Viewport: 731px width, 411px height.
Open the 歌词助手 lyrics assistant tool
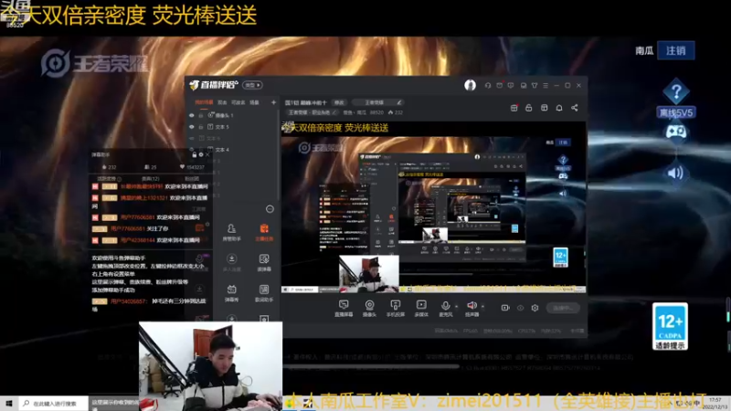[264, 293]
